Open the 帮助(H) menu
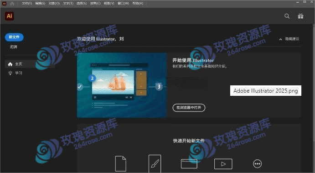Screen dimensions: 315x173 (138, 3)
